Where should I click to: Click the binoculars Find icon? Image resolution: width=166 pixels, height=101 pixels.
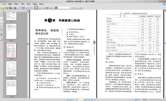56,8
